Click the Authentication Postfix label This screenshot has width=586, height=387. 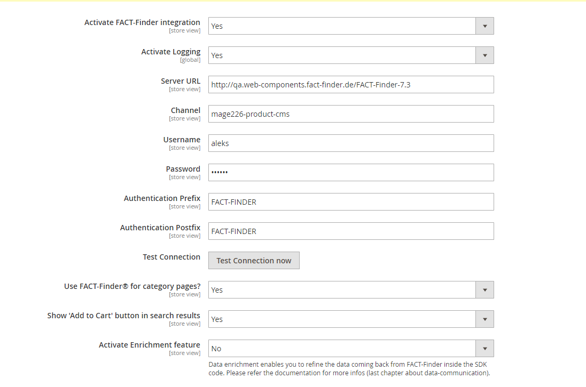tap(160, 228)
